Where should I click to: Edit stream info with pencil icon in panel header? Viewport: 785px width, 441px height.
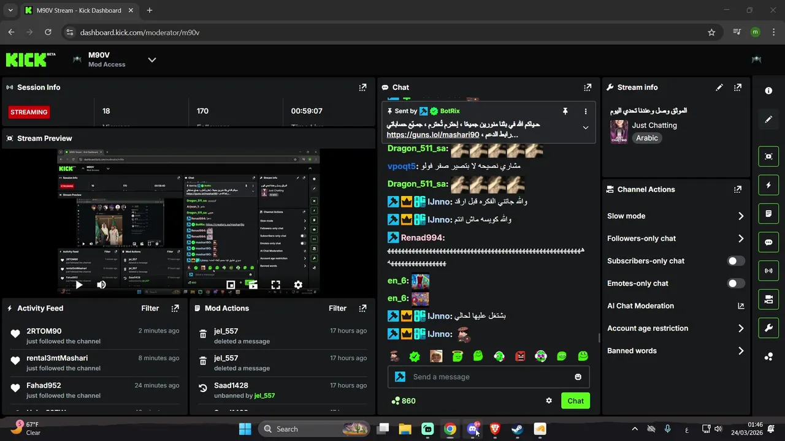tap(719, 88)
